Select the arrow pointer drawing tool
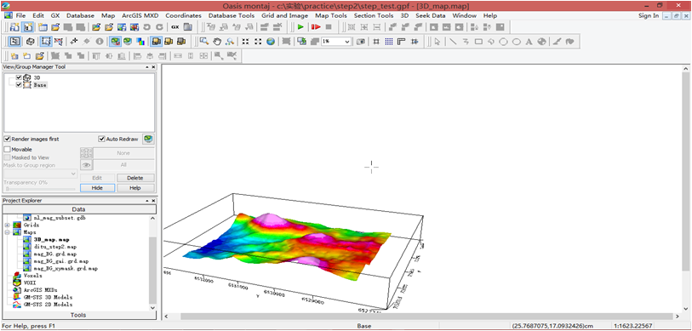The height and width of the screenshot is (331, 692). 438,42
